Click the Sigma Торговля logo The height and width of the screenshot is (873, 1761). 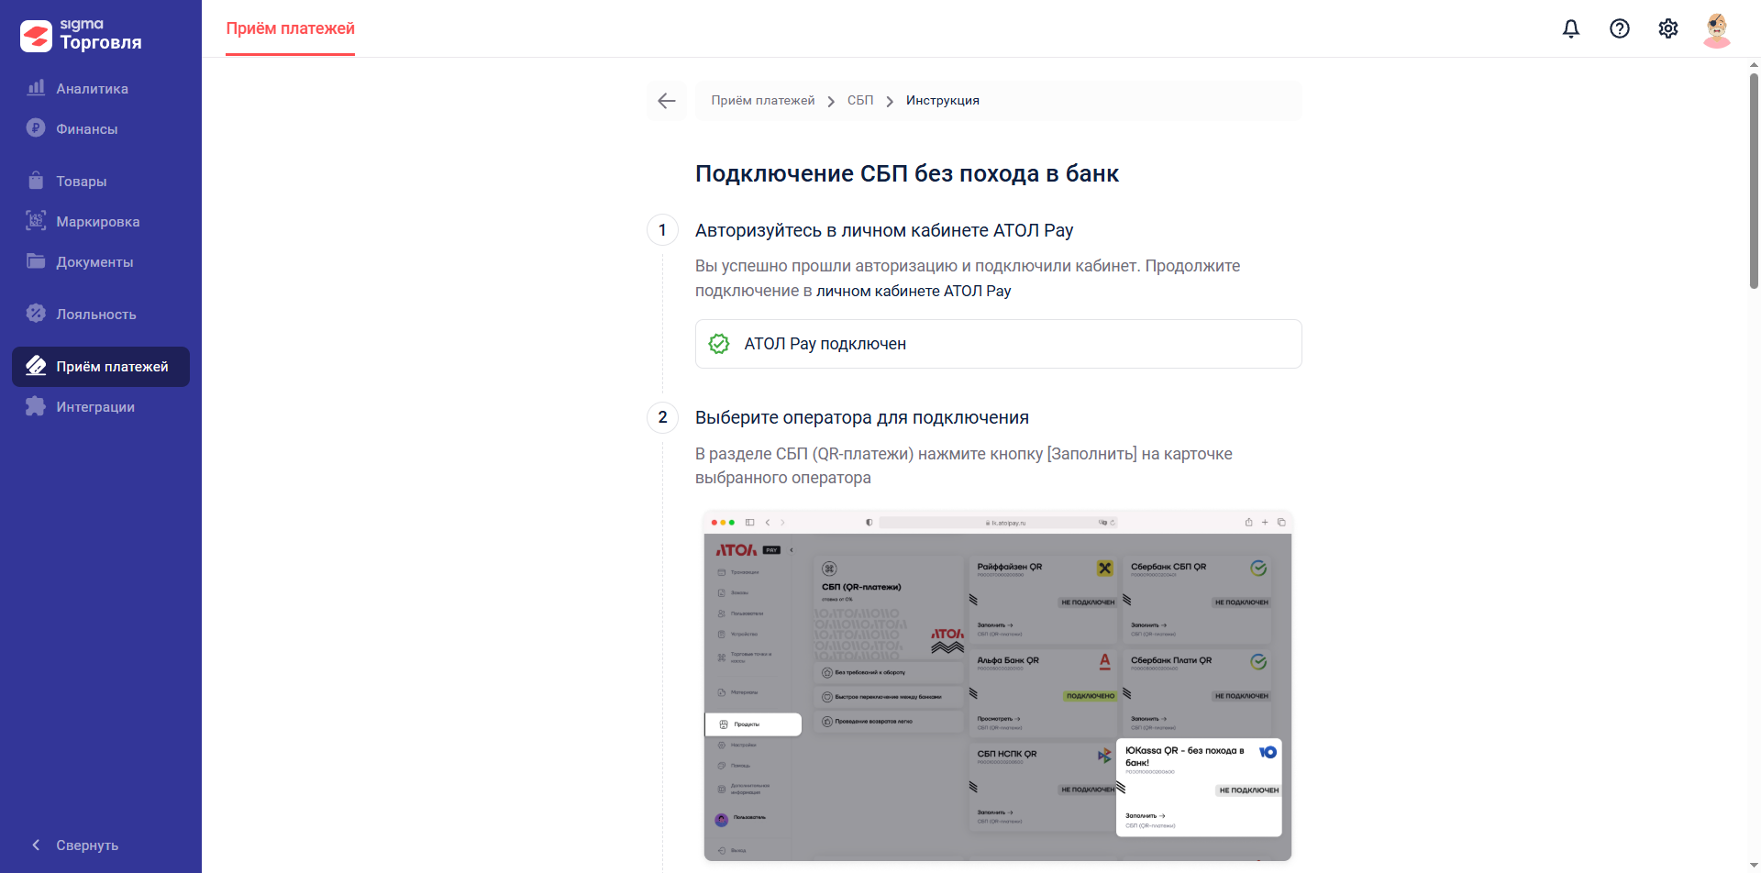(81, 35)
